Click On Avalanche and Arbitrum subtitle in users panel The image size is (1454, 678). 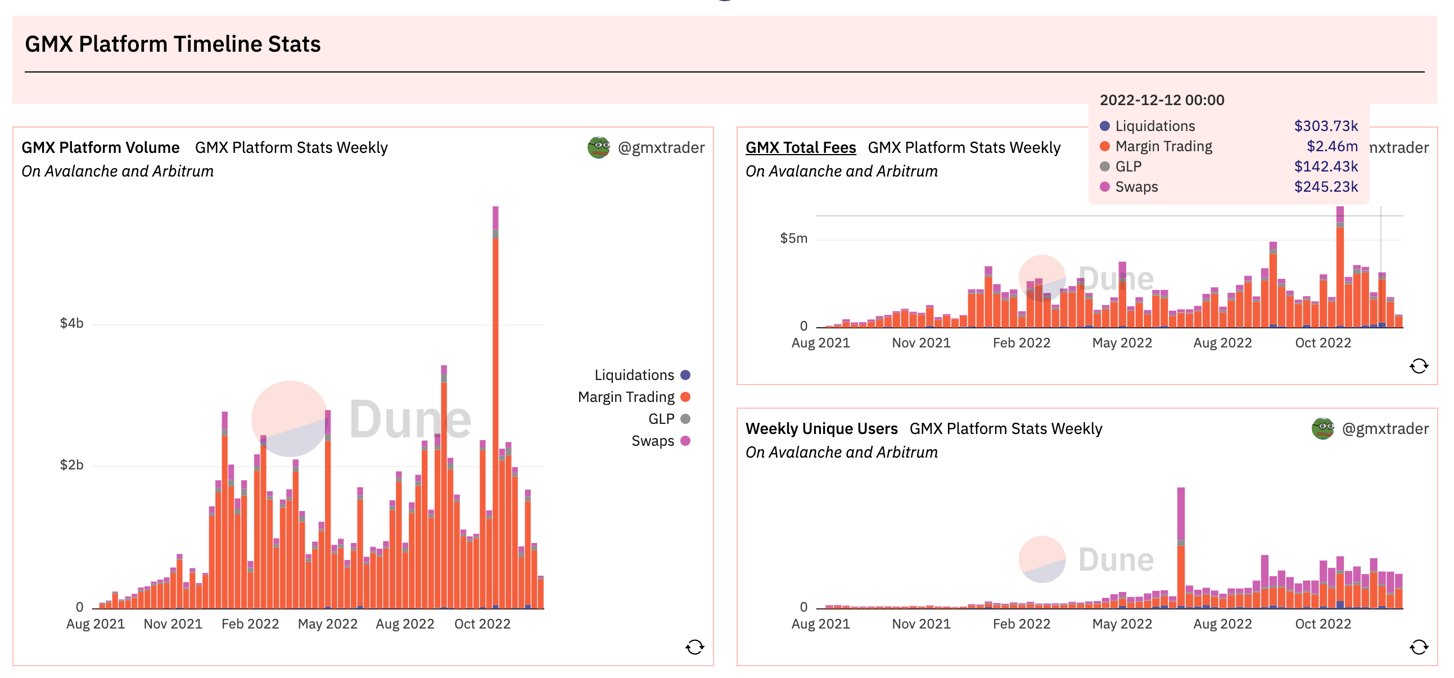(842, 453)
